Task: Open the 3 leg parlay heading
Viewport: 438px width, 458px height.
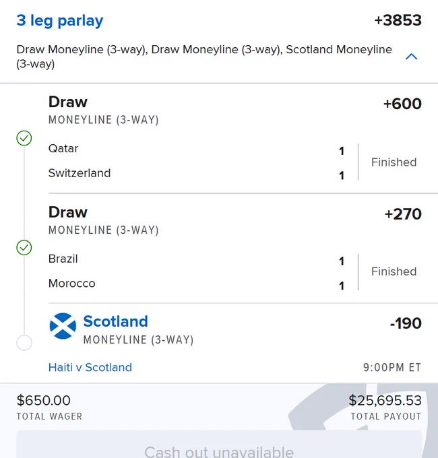Action: [x=60, y=20]
